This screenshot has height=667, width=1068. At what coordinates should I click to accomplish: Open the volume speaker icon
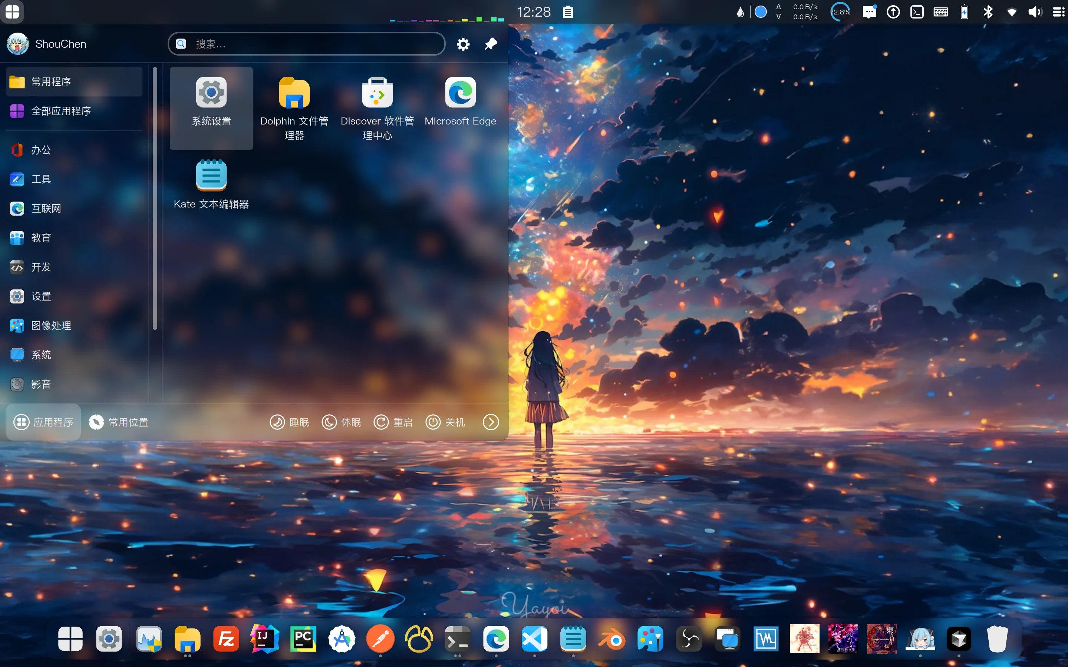tap(1035, 12)
